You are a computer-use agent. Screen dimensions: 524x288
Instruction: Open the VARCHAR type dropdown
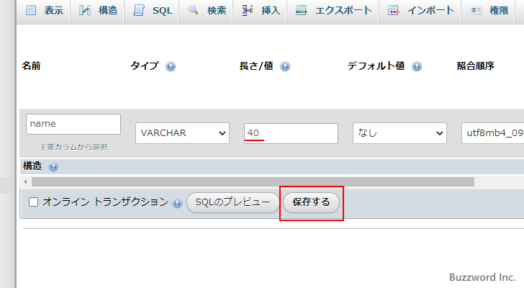click(x=182, y=133)
